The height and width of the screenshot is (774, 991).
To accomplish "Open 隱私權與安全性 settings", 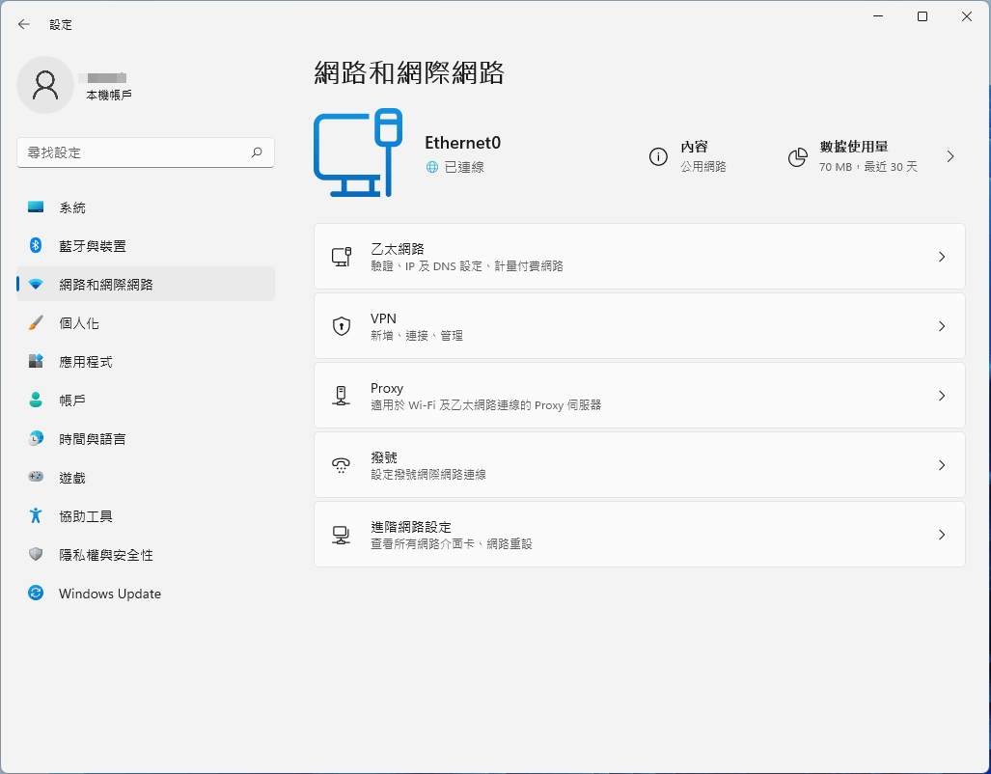I will (x=106, y=555).
